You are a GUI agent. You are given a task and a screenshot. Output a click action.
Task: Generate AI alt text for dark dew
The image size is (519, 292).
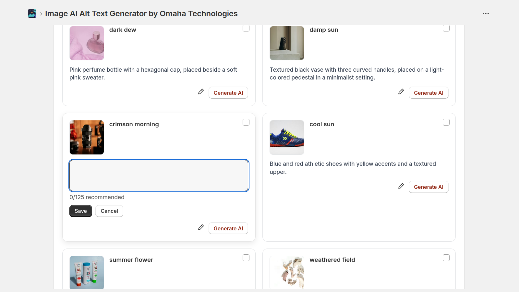pyautogui.click(x=228, y=93)
